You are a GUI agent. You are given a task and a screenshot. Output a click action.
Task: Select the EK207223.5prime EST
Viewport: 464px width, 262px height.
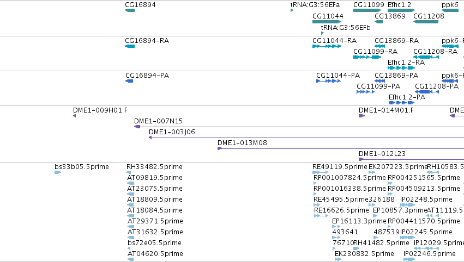pos(372,172)
